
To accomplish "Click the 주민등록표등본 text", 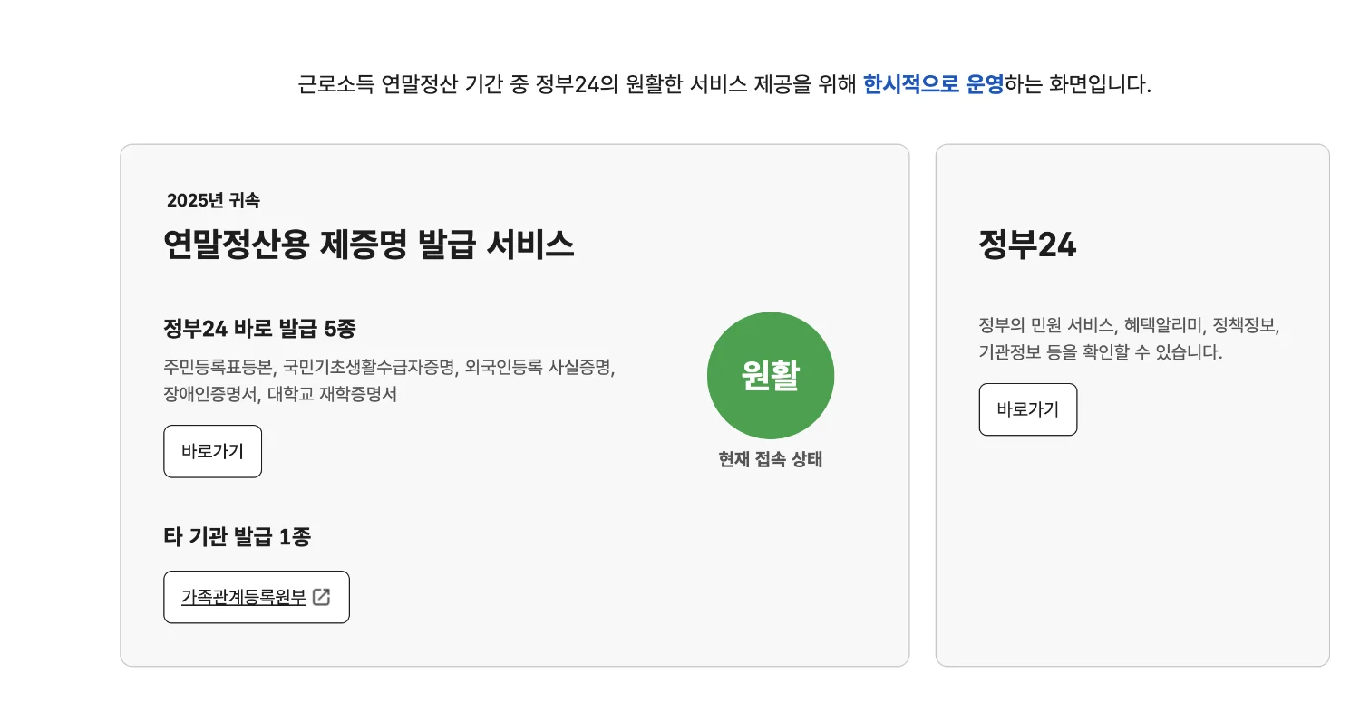I will click(218, 368).
